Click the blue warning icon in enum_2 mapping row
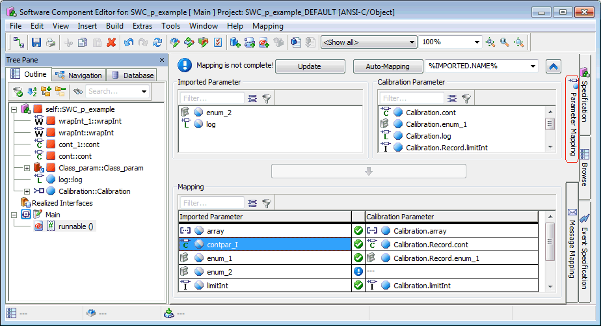Viewport: 601px width, 326px height. (x=358, y=271)
